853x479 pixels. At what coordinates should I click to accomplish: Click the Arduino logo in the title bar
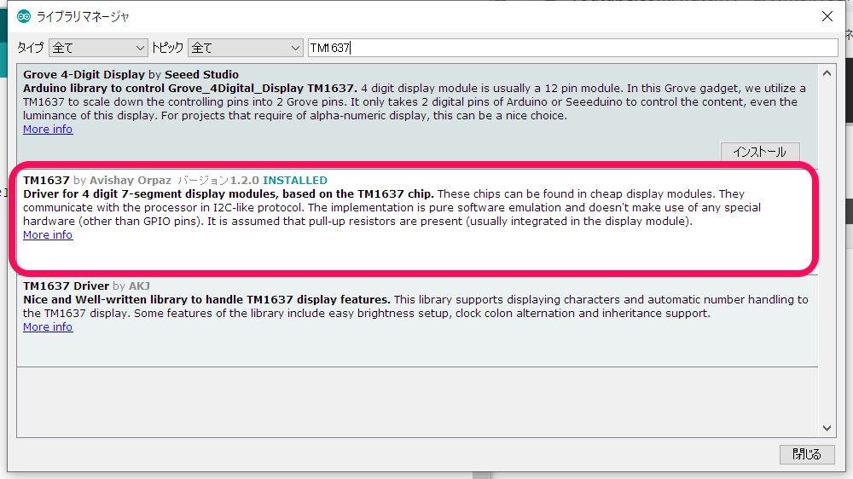pos(24,16)
